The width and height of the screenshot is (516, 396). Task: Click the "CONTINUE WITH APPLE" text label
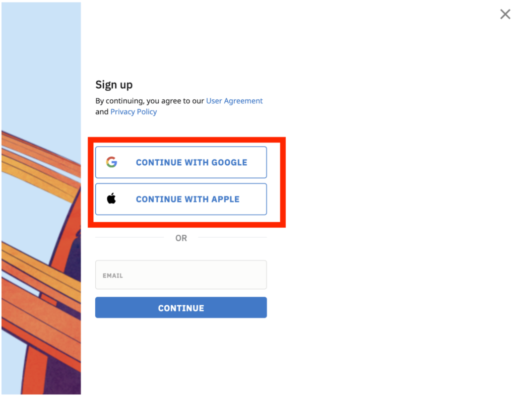click(187, 200)
